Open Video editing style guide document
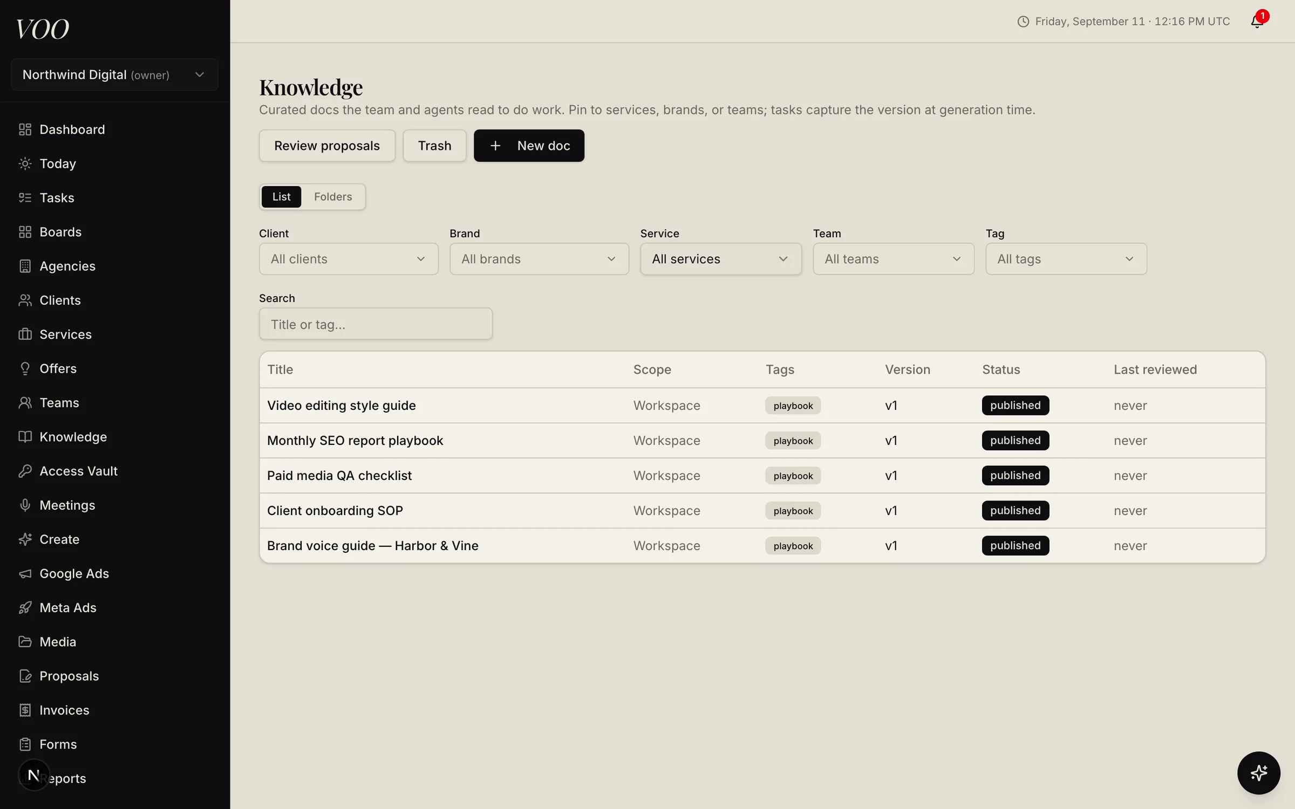This screenshot has width=1295, height=809. click(341, 406)
